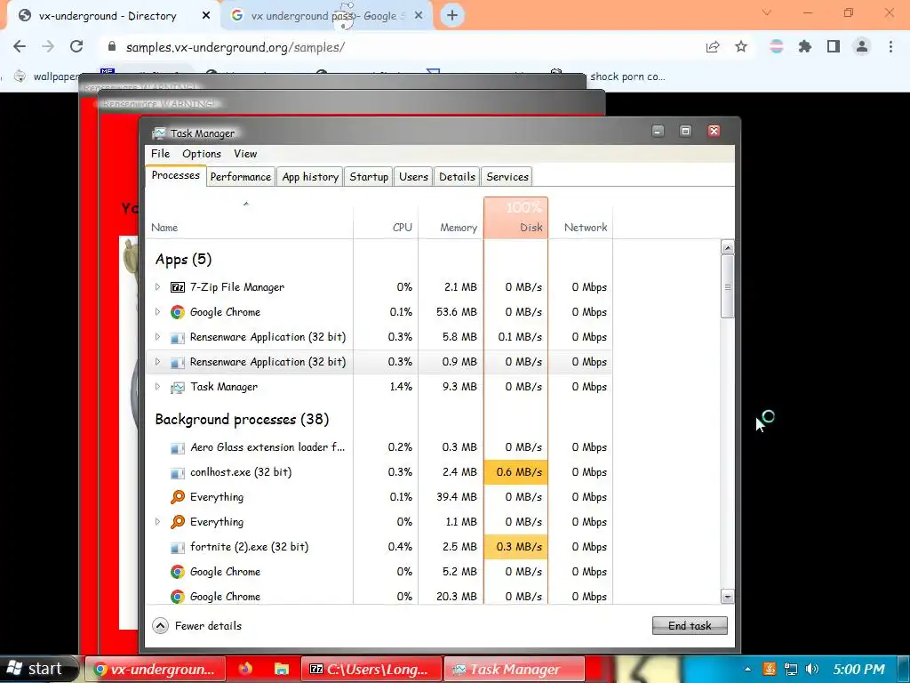Expand the 7-Zip File Manager process
Image resolution: width=910 pixels, height=683 pixels.
tap(157, 287)
